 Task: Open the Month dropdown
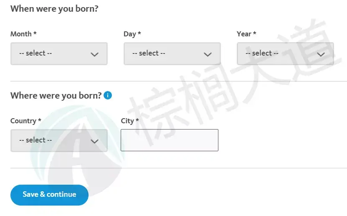click(x=58, y=53)
